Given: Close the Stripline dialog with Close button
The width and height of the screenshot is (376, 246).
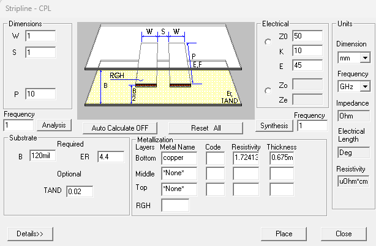Looking at the screenshot, I should pos(344,234).
